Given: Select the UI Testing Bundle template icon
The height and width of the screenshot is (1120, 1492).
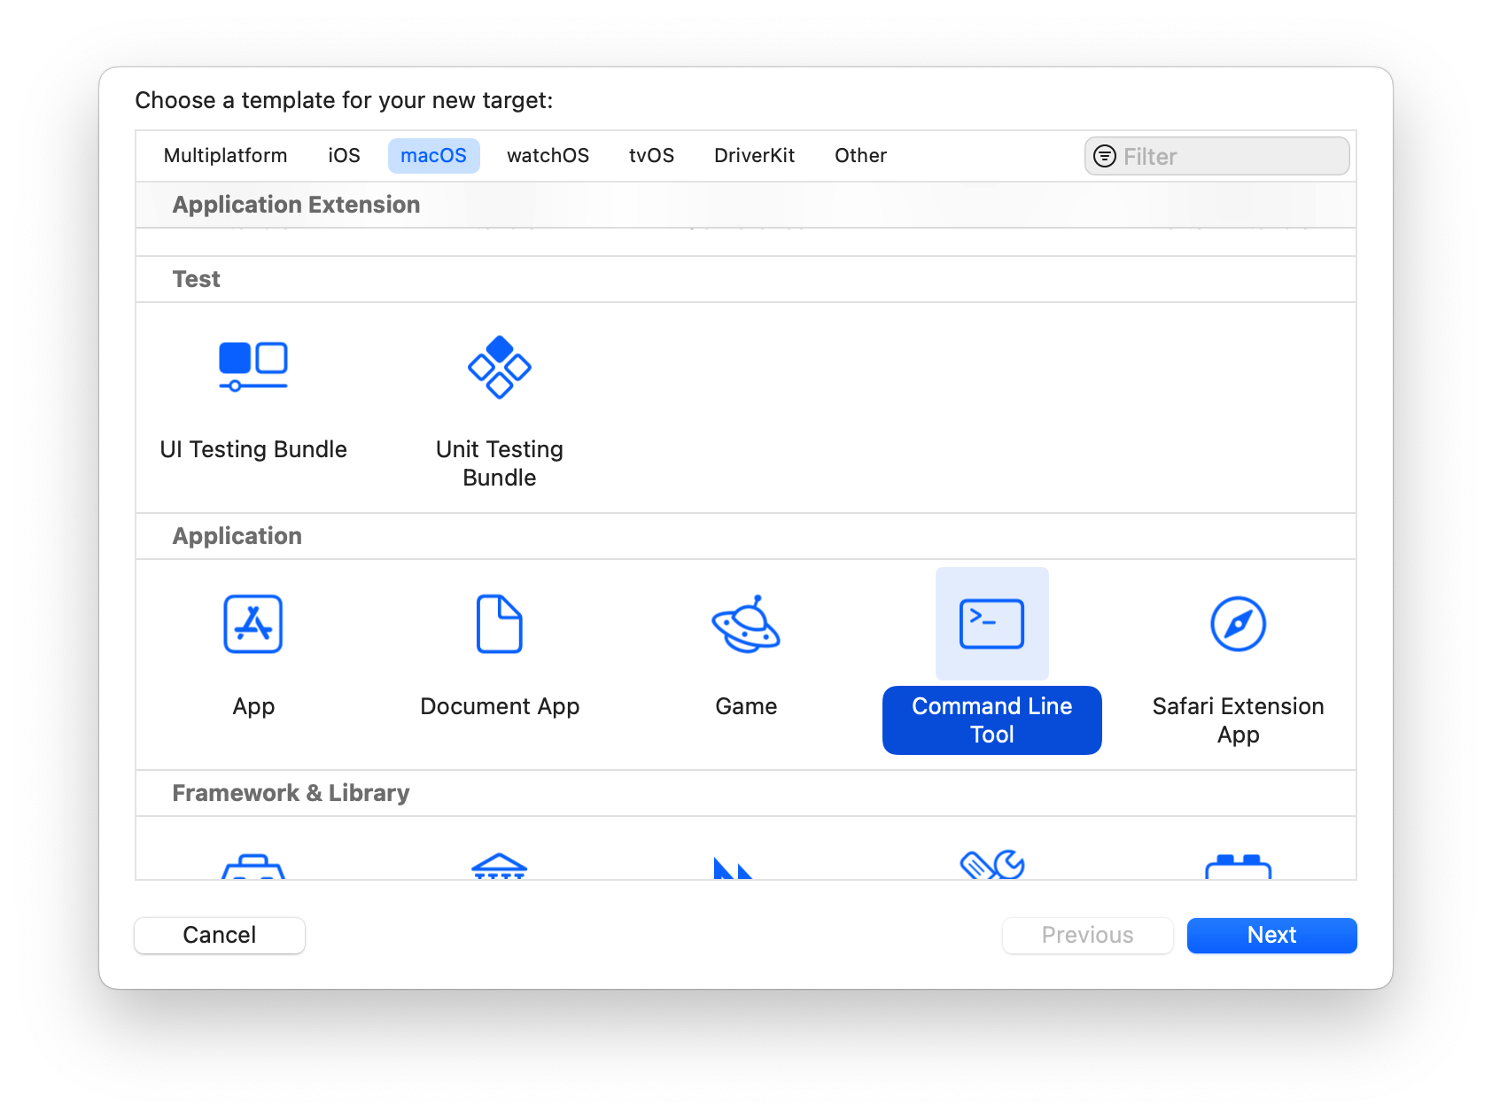Looking at the screenshot, I should [x=253, y=366].
